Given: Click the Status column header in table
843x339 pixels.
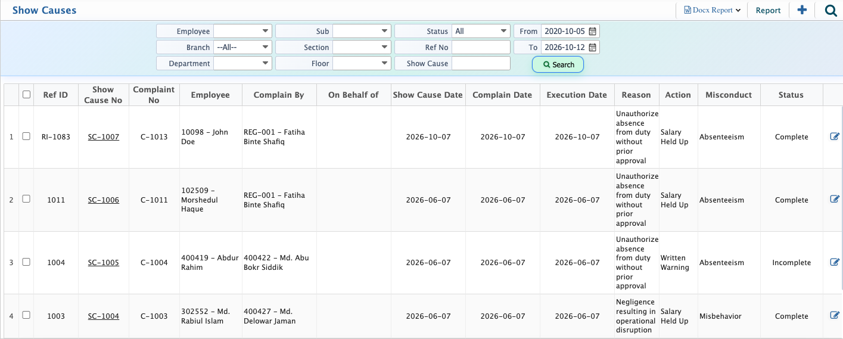Looking at the screenshot, I should coord(791,95).
